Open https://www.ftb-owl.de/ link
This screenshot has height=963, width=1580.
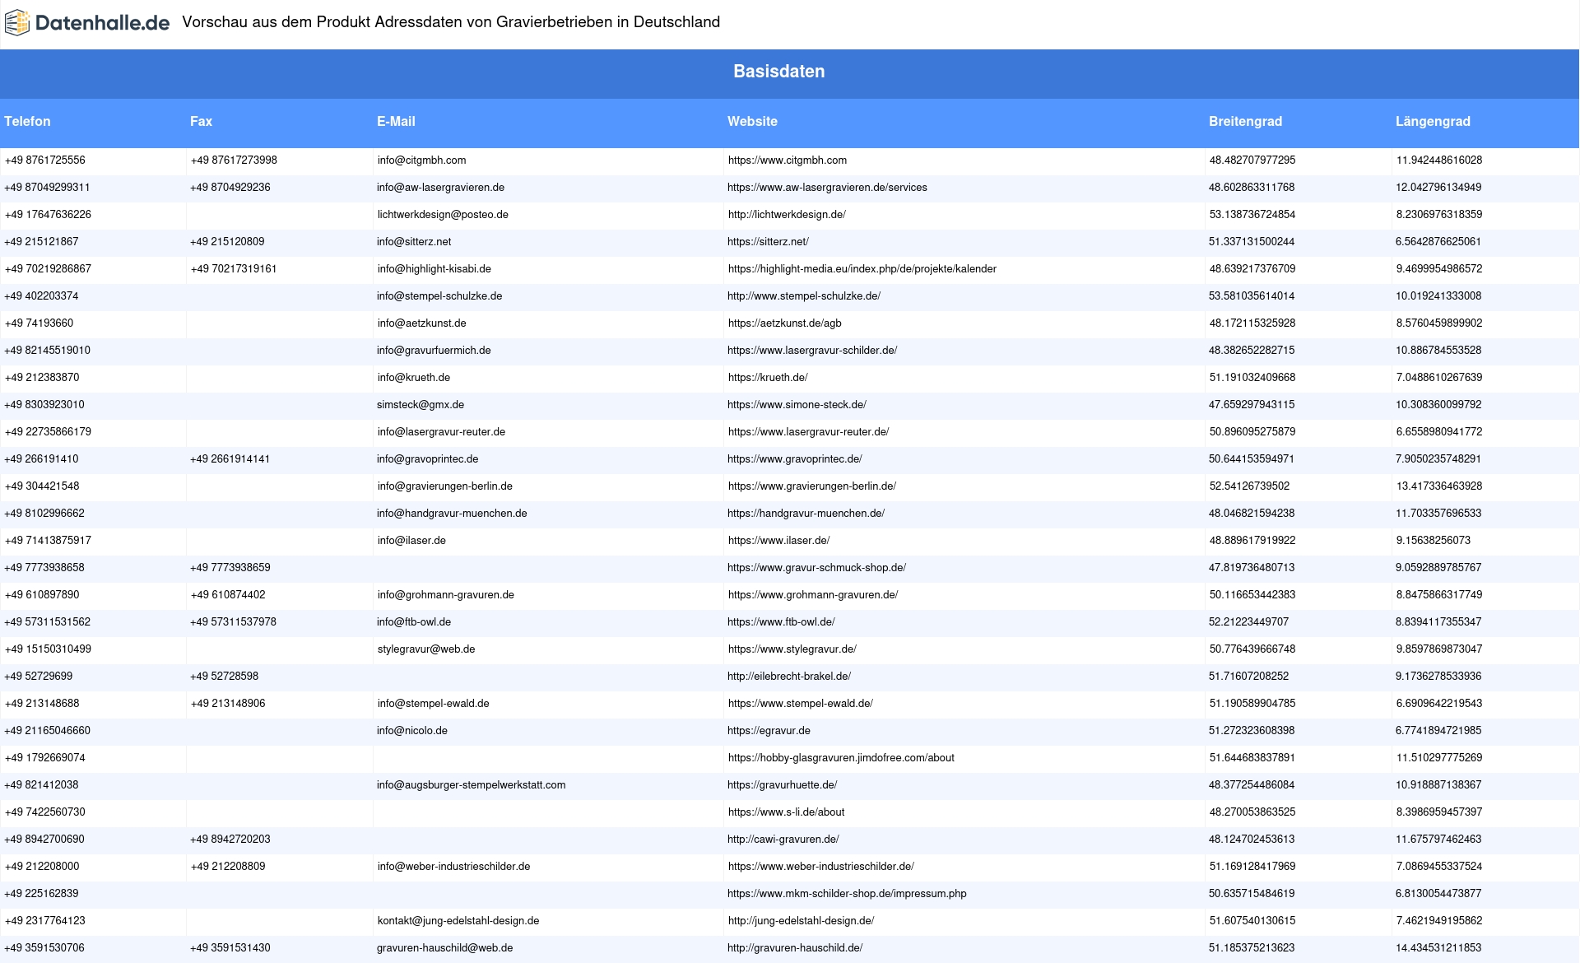click(781, 622)
